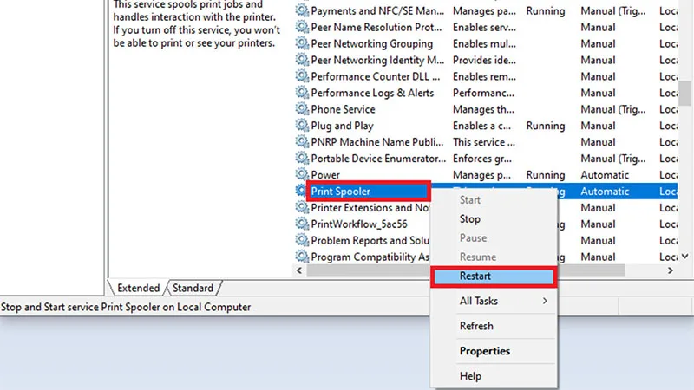Click the Manual startup type of PrintWorkflow_5ac56
This screenshot has width=694, height=390.
(598, 224)
